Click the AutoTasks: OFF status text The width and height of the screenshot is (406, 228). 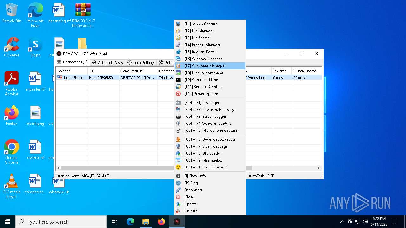coord(261,176)
